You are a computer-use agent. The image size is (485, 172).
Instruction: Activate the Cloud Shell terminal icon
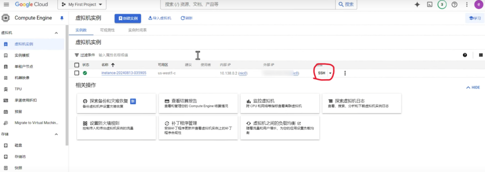click(430, 5)
